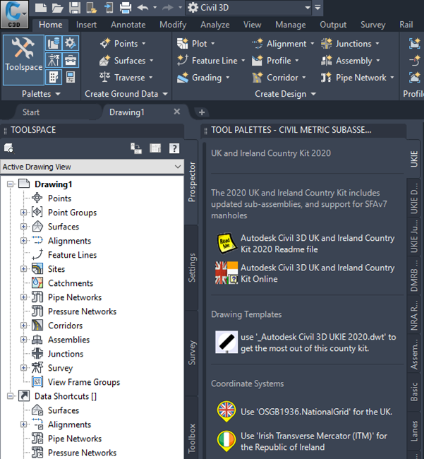This screenshot has width=424, height=459.
Task: Select Feature Lines in the Prospector tree
Action: pos(72,255)
